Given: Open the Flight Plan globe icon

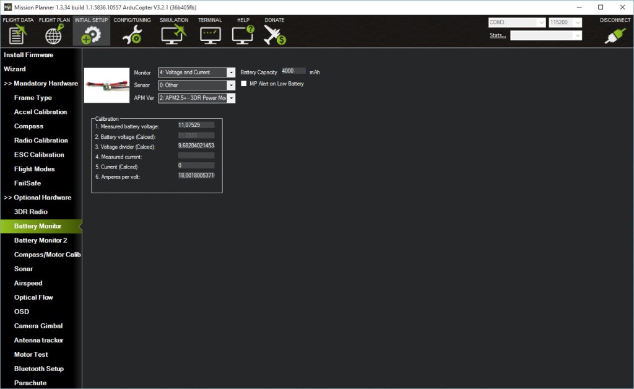Looking at the screenshot, I should (x=54, y=34).
